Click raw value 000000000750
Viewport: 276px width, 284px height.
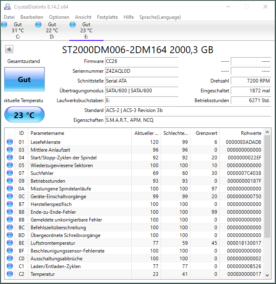click(x=244, y=196)
